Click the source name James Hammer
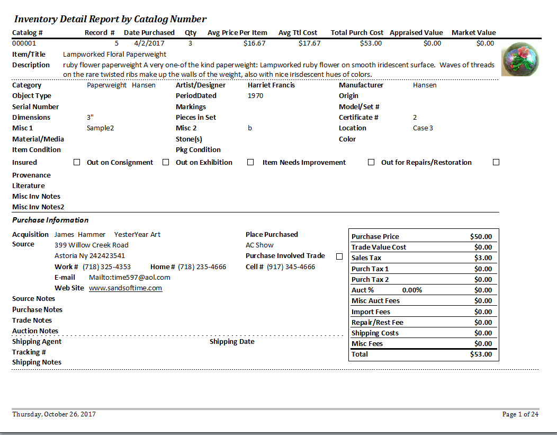The height and width of the screenshot is (435, 557). (80, 235)
